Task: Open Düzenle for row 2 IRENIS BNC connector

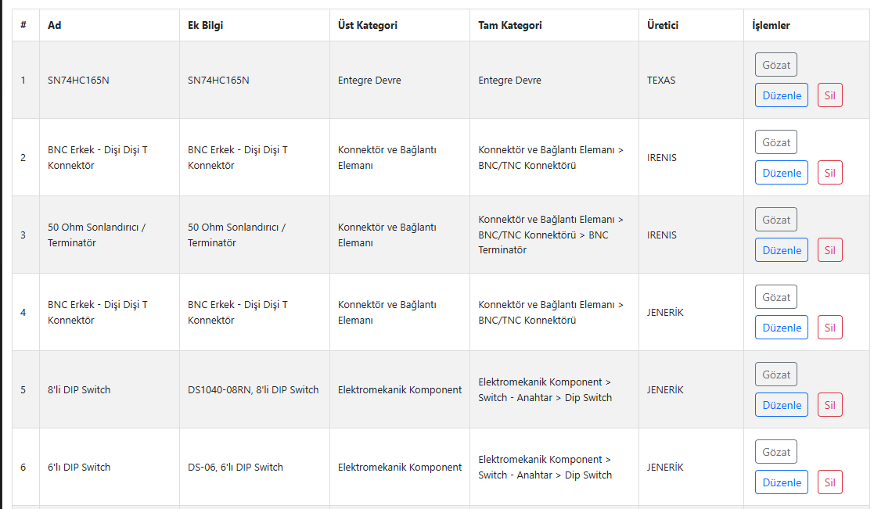Action: 781,173
